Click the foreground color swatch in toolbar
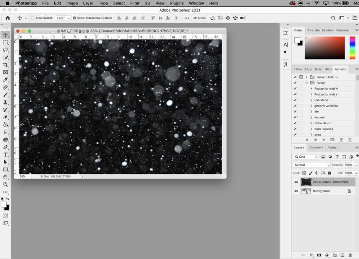Screen dimensions: 359x259 tap(4, 205)
